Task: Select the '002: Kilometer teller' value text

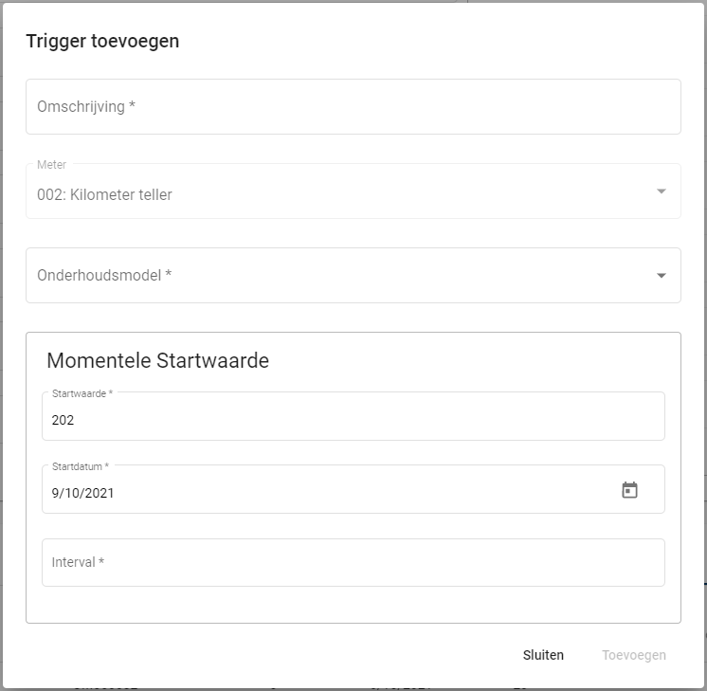Action: pos(105,195)
